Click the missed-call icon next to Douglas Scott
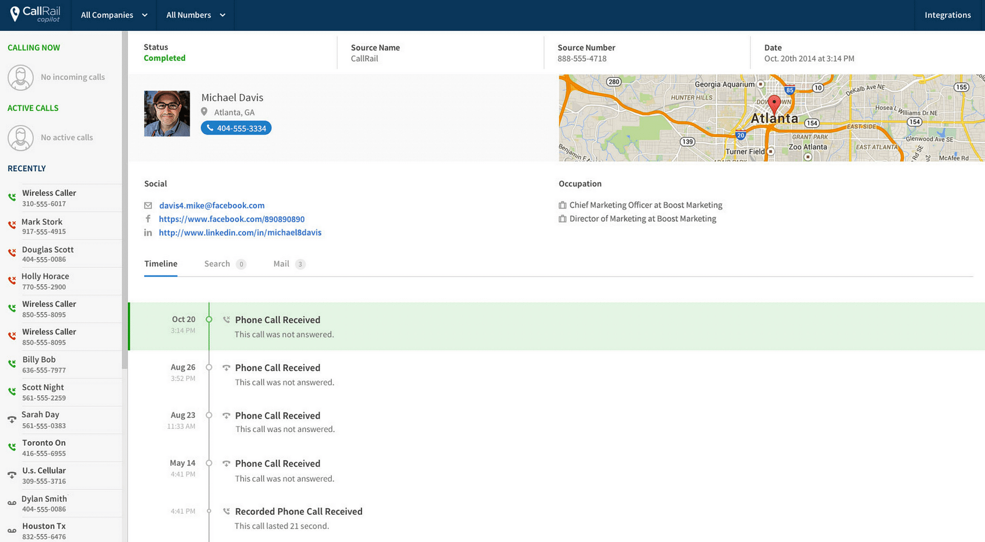985x542 pixels. (x=11, y=253)
